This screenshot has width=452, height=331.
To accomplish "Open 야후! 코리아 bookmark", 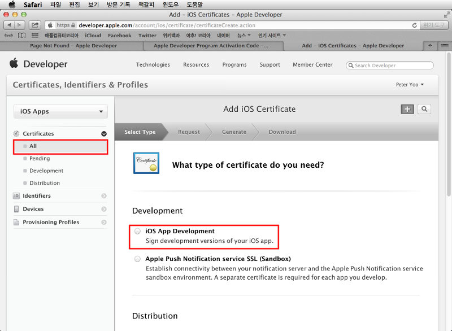I will [198, 36].
